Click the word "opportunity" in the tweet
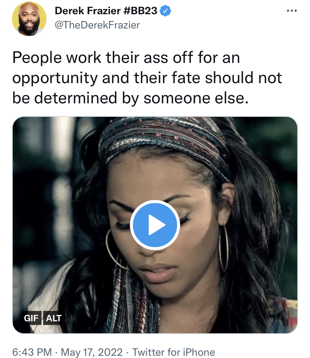Viewport: 310px width, 358px height. [x=55, y=78]
